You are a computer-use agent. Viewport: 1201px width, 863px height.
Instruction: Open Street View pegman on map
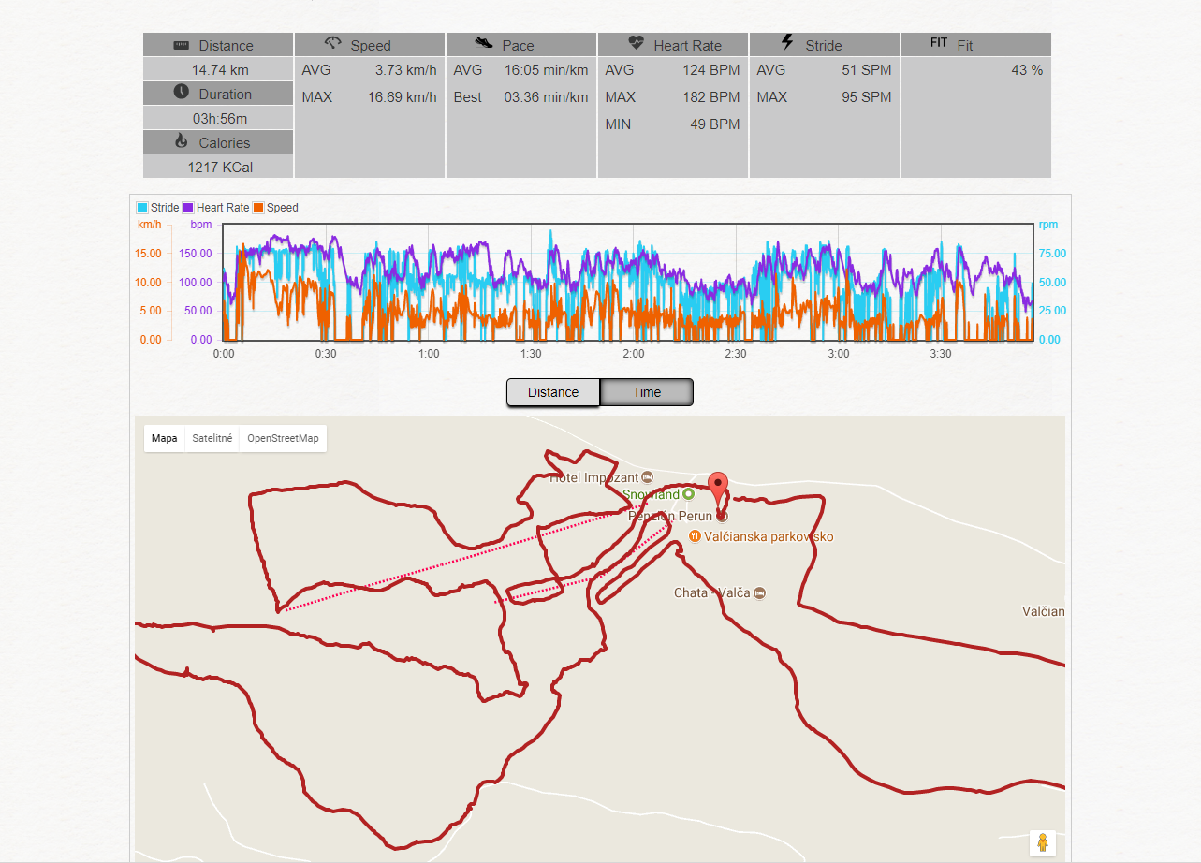(1042, 842)
